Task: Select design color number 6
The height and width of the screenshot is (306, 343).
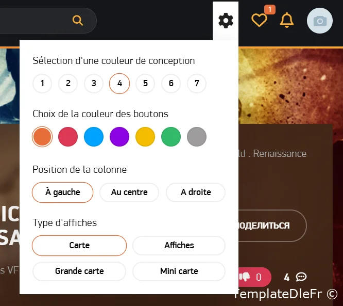Action: 171,84
